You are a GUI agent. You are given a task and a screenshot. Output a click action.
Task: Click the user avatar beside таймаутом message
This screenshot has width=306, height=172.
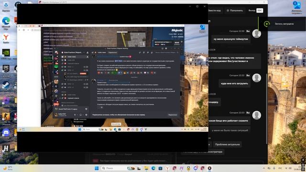(257, 33)
